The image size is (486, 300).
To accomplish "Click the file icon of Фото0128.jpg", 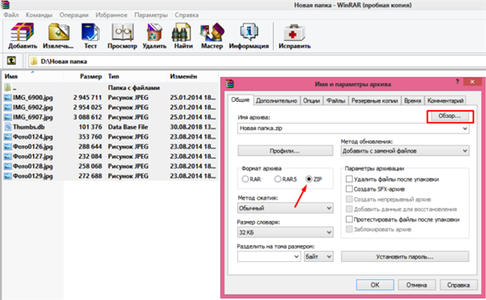I will 8,167.
